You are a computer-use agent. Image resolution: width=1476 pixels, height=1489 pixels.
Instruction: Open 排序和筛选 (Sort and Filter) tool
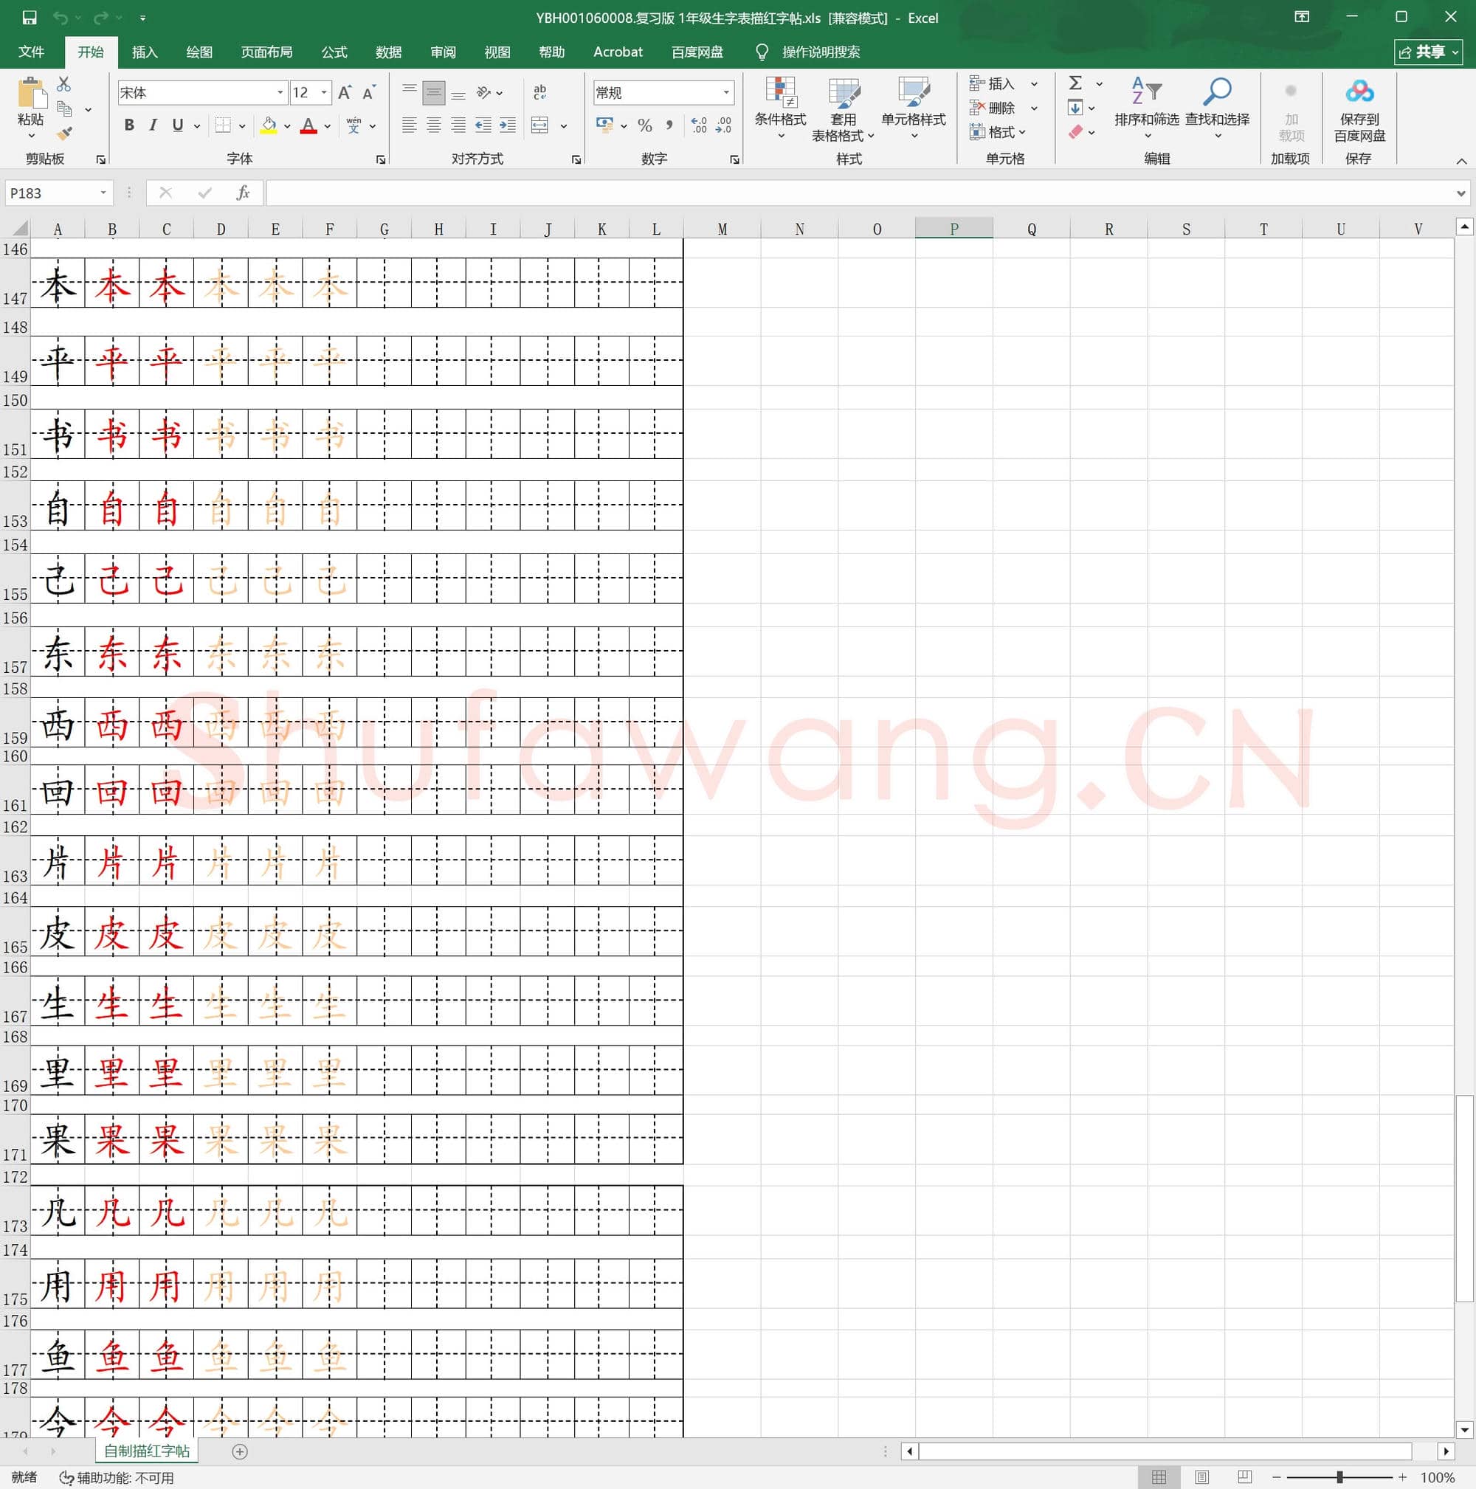coord(1146,106)
